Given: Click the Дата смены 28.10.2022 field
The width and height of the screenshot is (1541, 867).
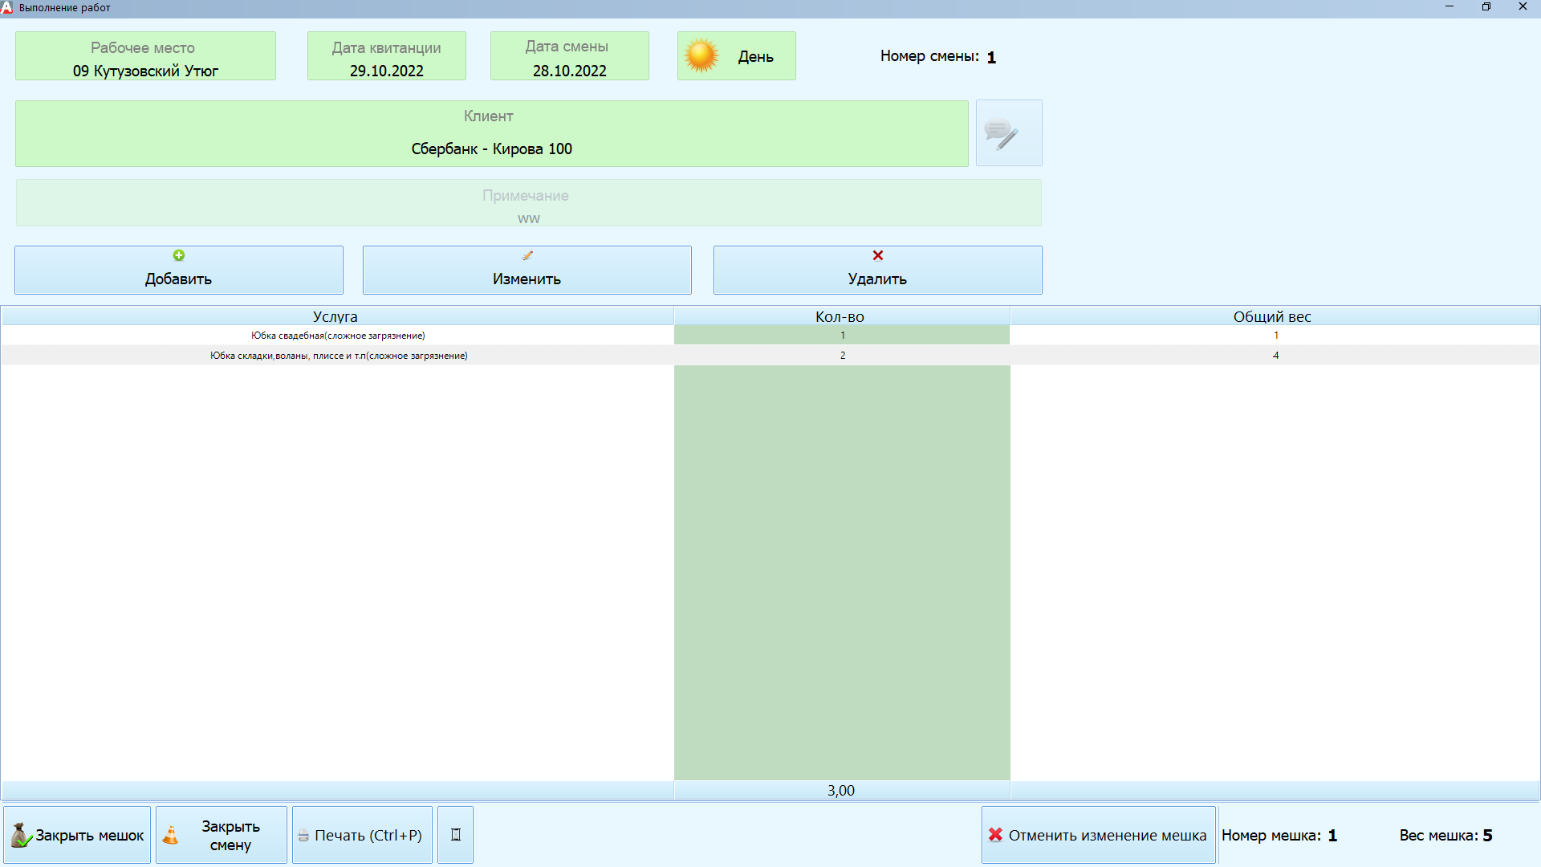Looking at the screenshot, I should pyautogui.click(x=570, y=56).
